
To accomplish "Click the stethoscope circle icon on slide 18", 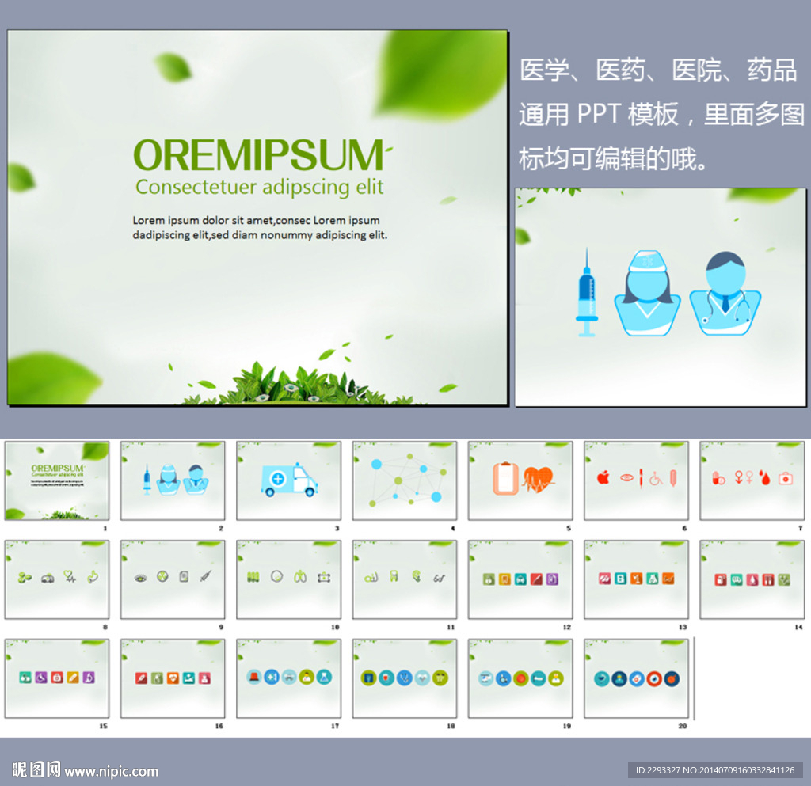I will (x=405, y=678).
